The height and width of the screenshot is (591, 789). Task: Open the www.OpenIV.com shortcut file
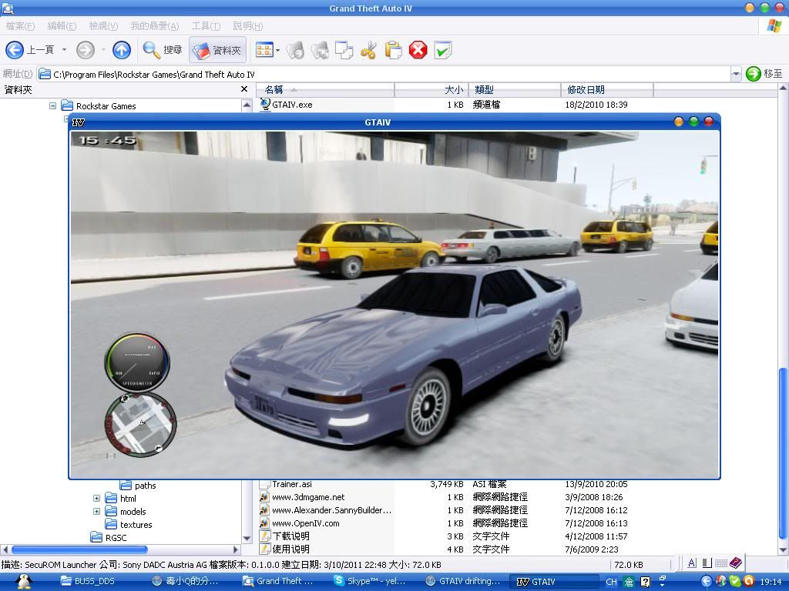pos(305,523)
